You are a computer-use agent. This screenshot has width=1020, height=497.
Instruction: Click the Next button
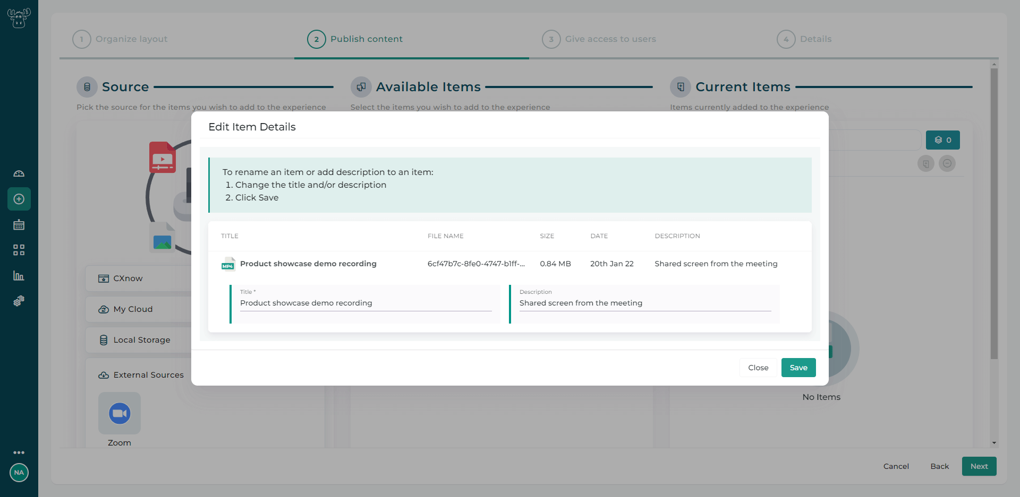pyautogui.click(x=979, y=466)
